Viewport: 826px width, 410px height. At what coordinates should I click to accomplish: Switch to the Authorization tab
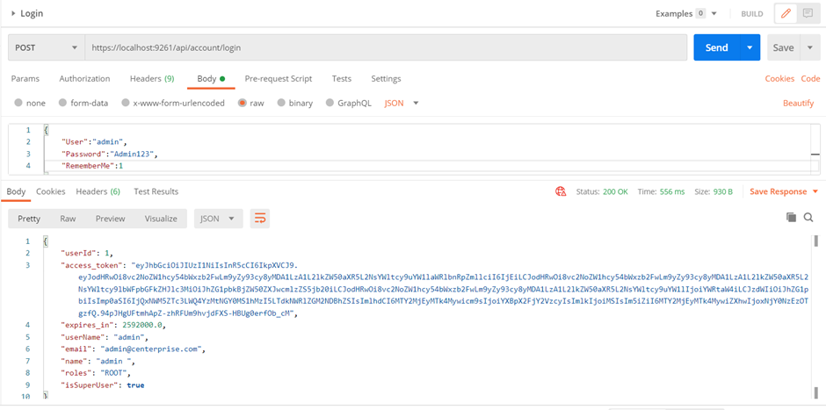pos(84,79)
